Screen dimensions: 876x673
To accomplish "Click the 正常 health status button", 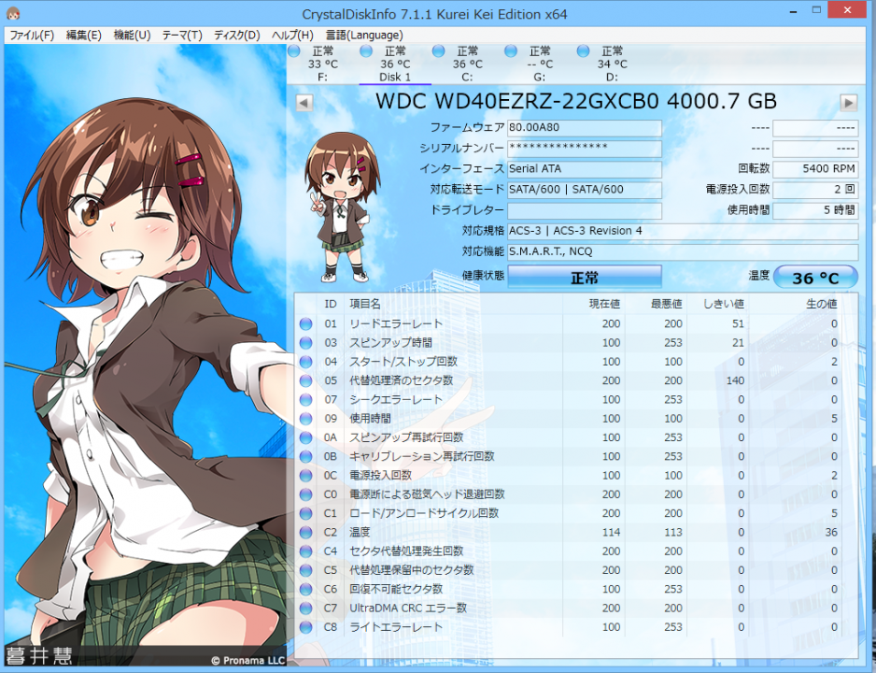I will [585, 277].
